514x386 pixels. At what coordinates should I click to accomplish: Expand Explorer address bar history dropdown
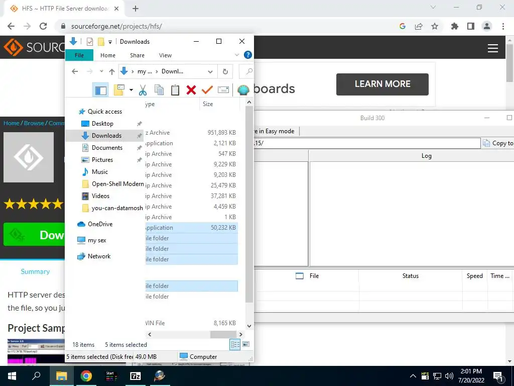click(x=210, y=71)
